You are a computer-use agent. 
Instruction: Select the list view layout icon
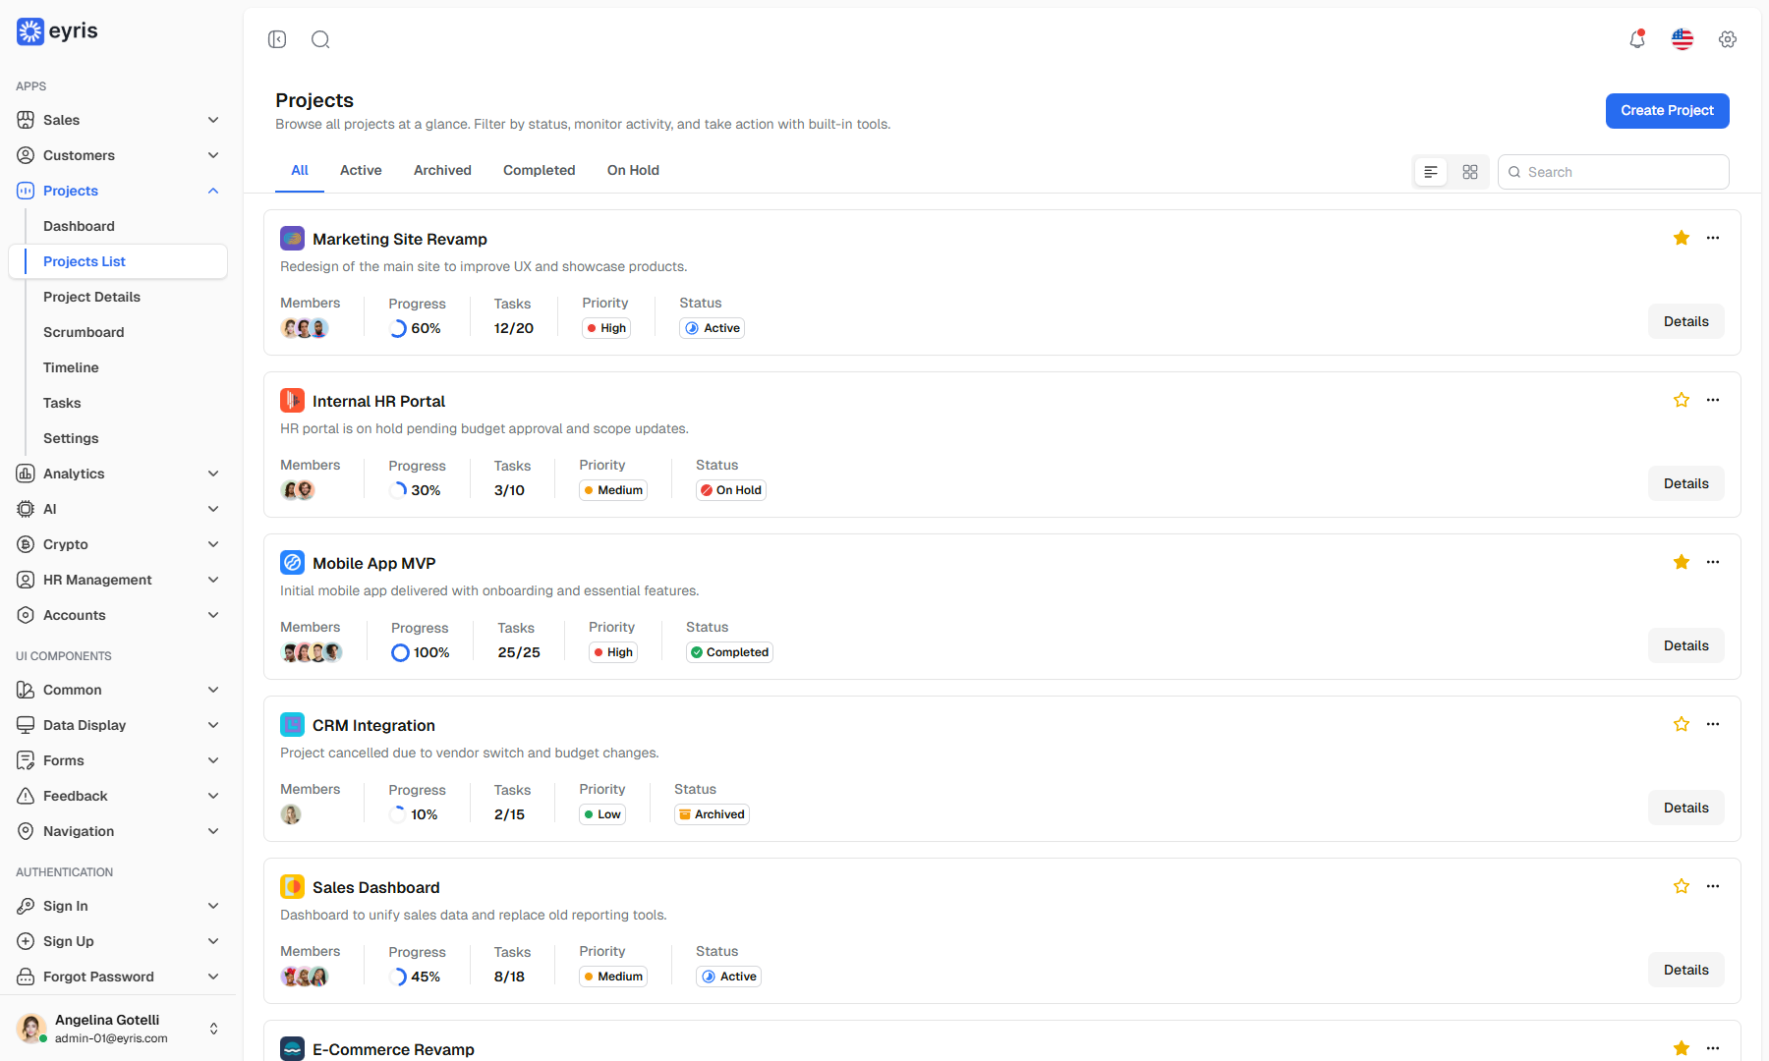(x=1431, y=172)
